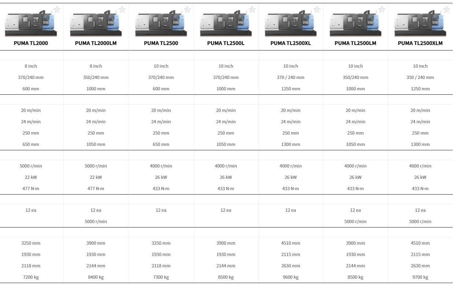Click the 7300 kg weight value

(161, 277)
